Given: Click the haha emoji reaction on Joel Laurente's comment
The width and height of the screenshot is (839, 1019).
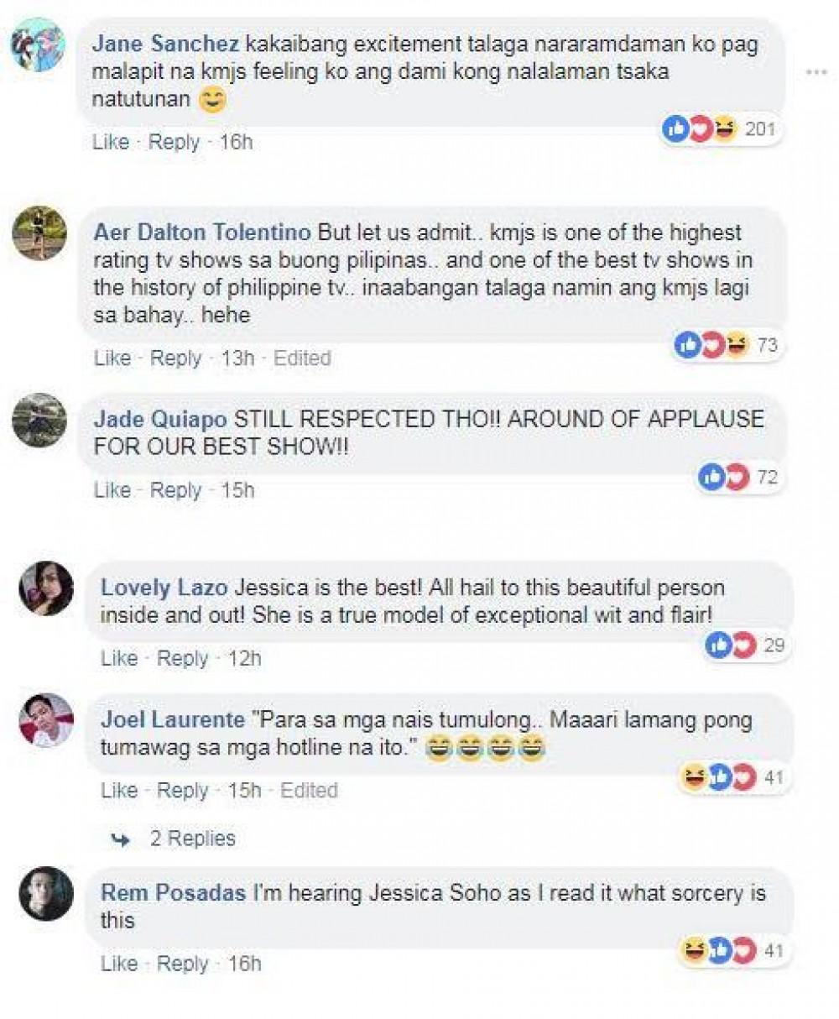Looking at the screenshot, I should (694, 777).
